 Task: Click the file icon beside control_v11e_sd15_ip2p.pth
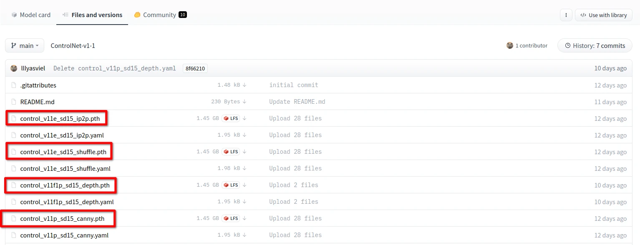pyautogui.click(x=14, y=118)
